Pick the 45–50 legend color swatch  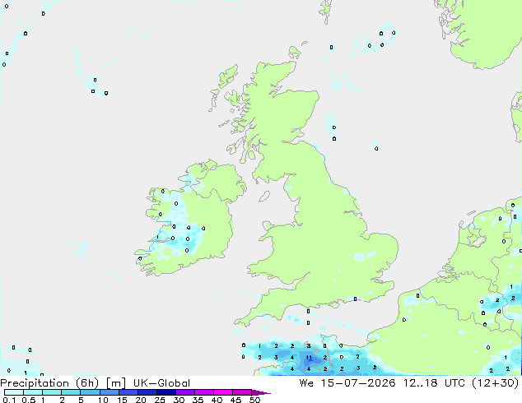(242, 392)
